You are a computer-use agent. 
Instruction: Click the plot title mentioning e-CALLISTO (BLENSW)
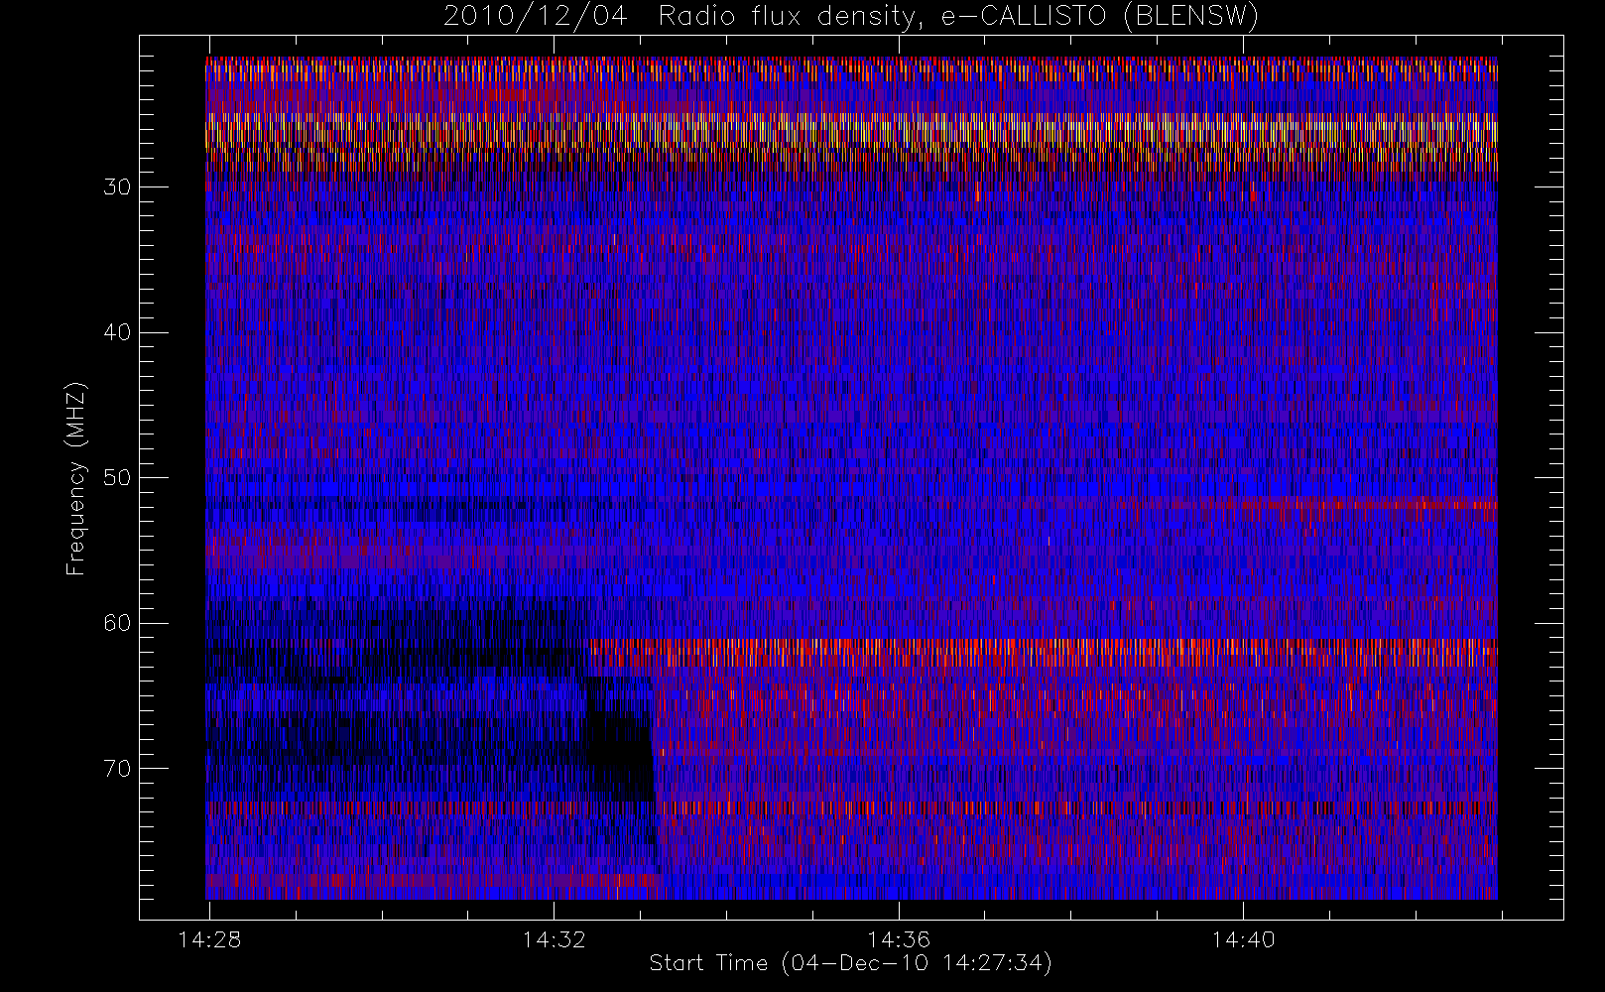pos(851,17)
